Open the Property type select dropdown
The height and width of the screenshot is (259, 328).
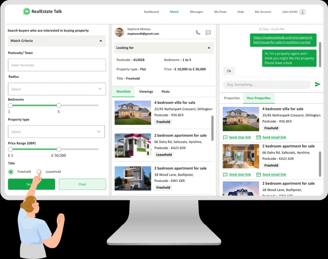coord(57,132)
